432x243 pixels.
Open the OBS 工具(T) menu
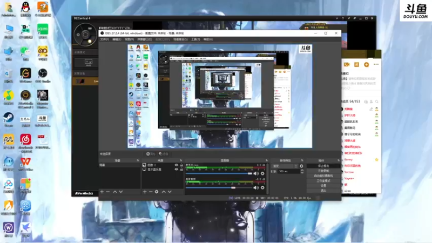(x=195, y=39)
